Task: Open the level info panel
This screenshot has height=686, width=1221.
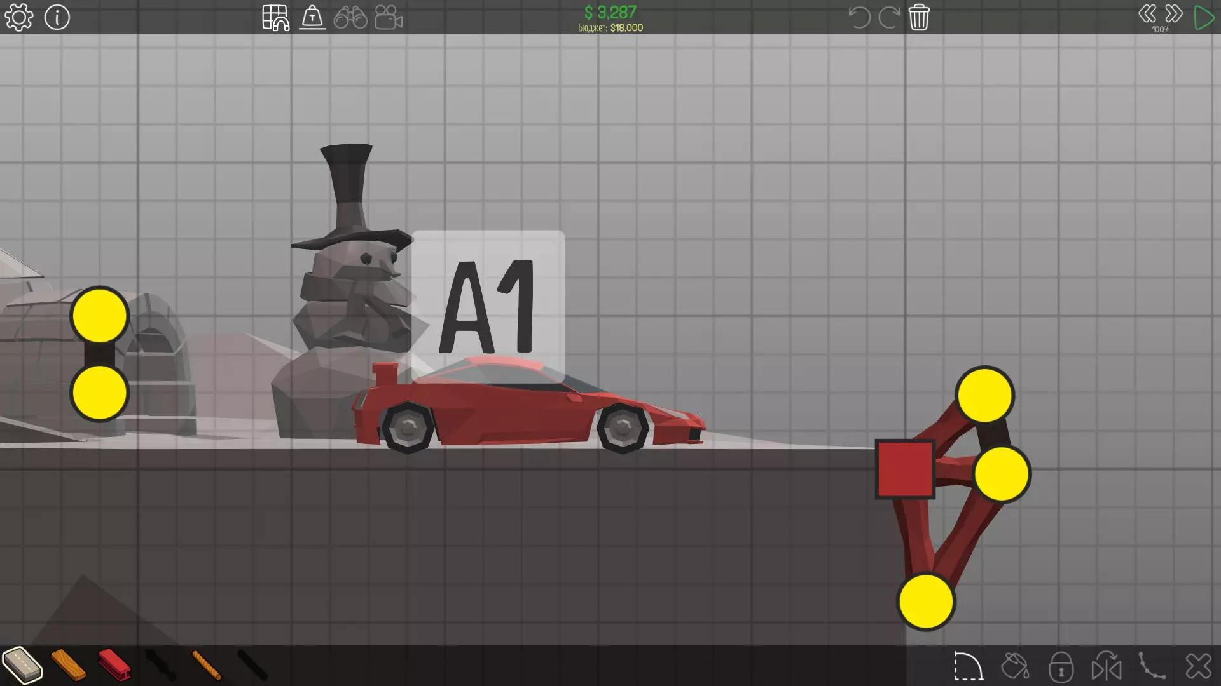Action: click(x=57, y=18)
